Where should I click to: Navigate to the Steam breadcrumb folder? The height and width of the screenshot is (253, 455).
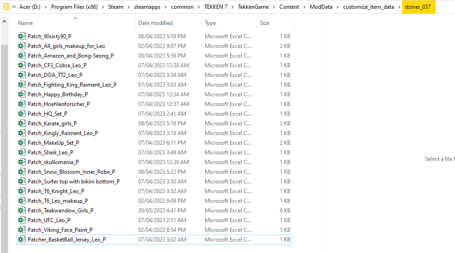click(x=116, y=6)
